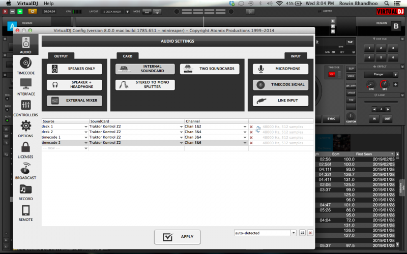Save the audio config using disk icon

coord(302,233)
